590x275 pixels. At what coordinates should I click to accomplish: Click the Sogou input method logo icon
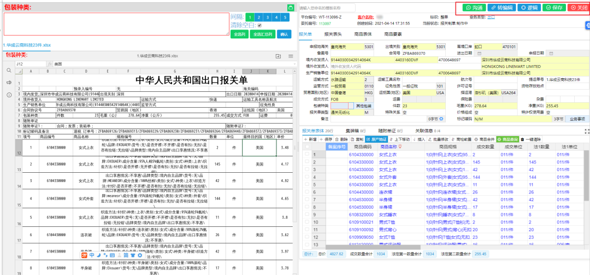pyautogui.click(x=85, y=255)
